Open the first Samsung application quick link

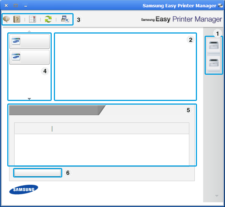(29, 42)
